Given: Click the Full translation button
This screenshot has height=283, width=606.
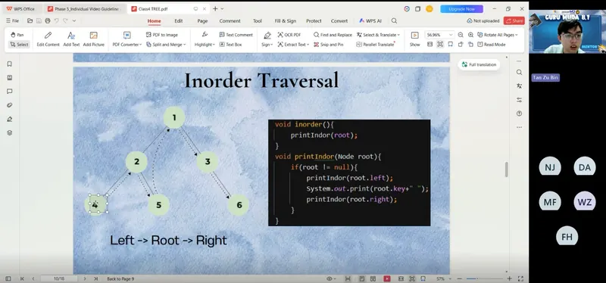Looking at the screenshot, I should pos(479,64).
